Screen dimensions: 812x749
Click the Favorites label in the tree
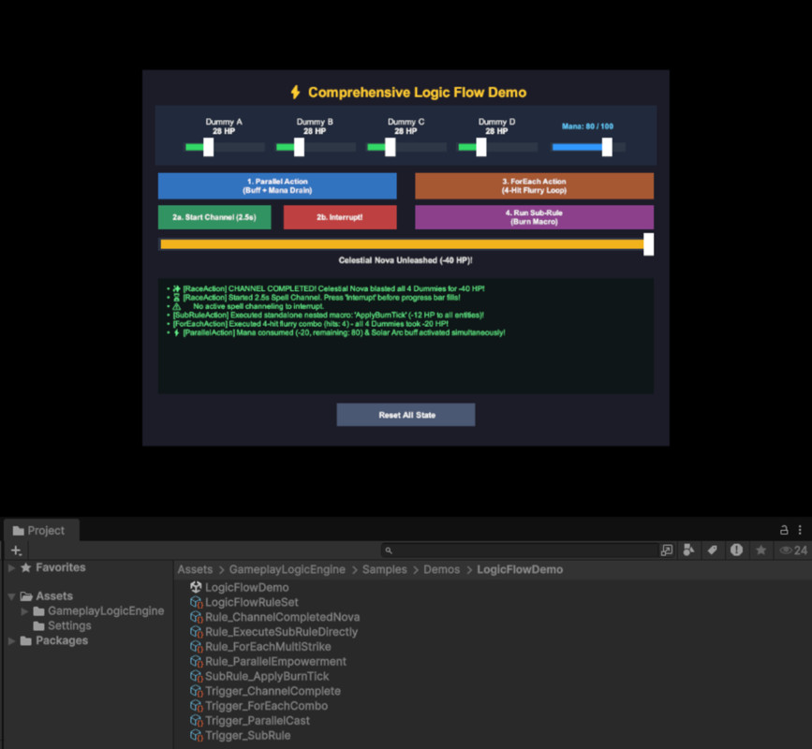pyautogui.click(x=61, y=567)
